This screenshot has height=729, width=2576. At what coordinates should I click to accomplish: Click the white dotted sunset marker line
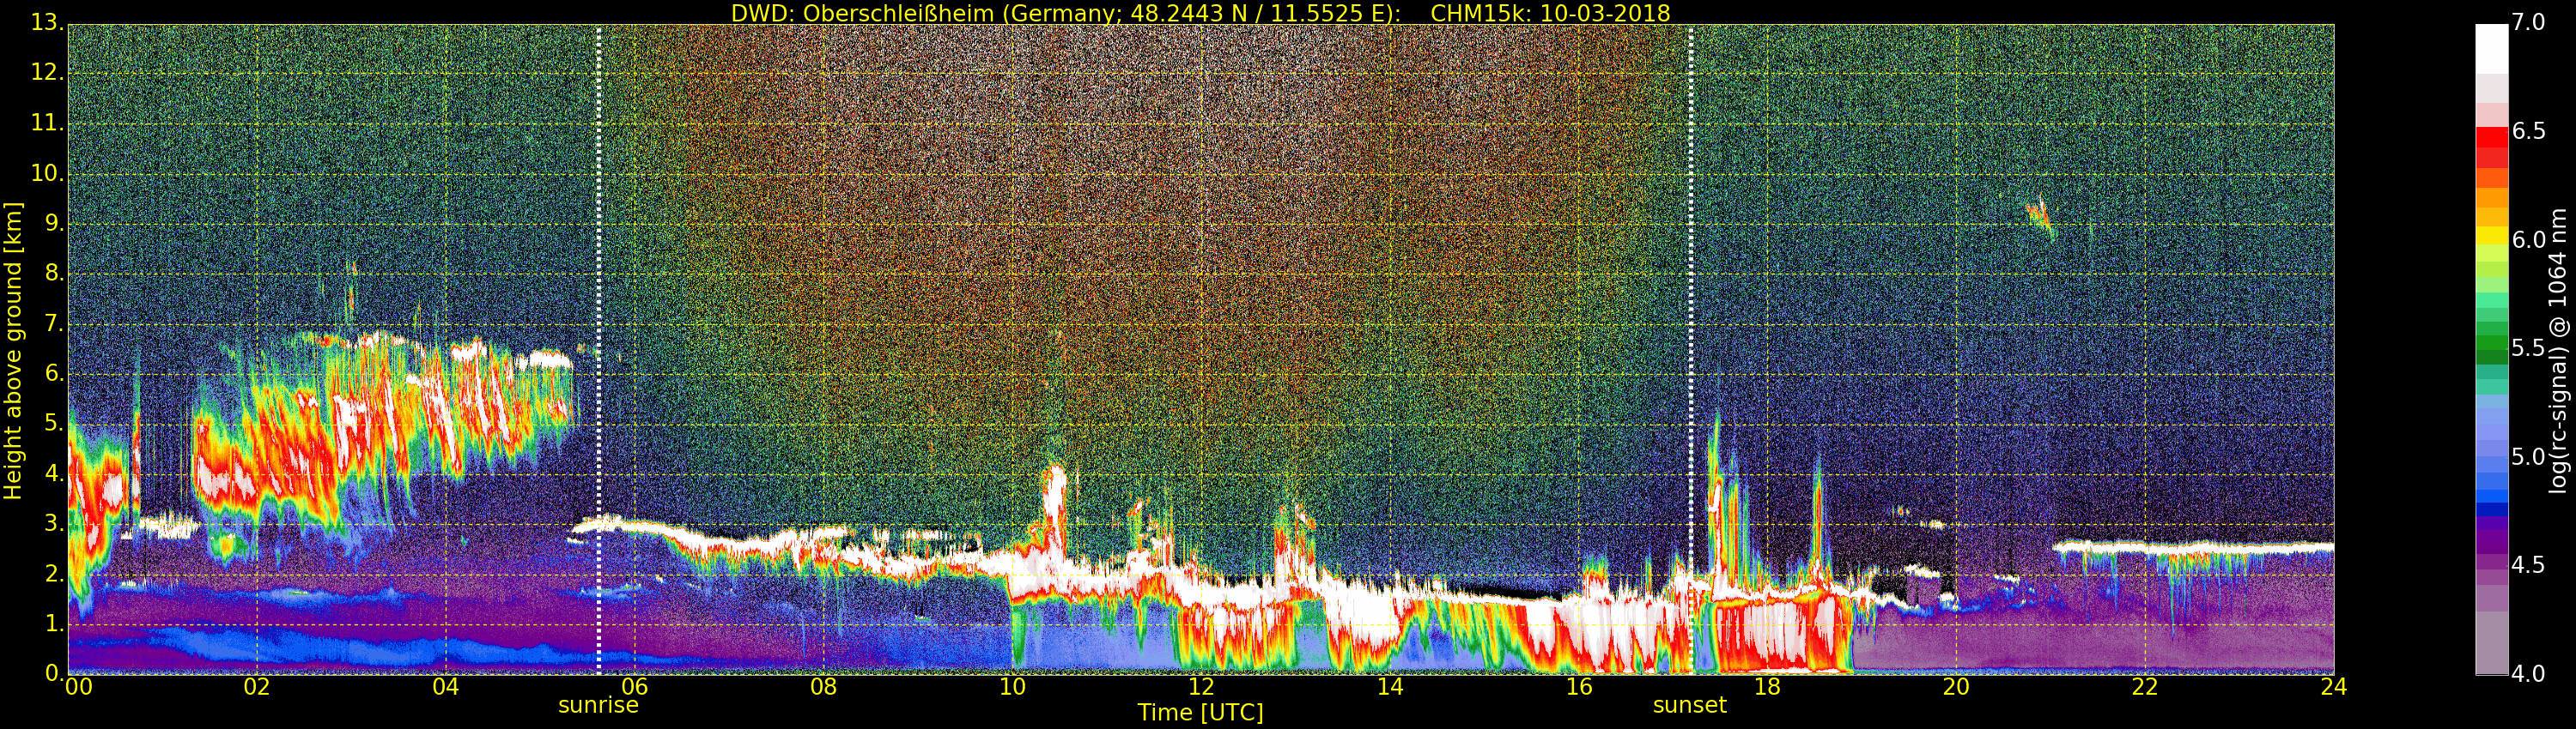pos(1691,350)
